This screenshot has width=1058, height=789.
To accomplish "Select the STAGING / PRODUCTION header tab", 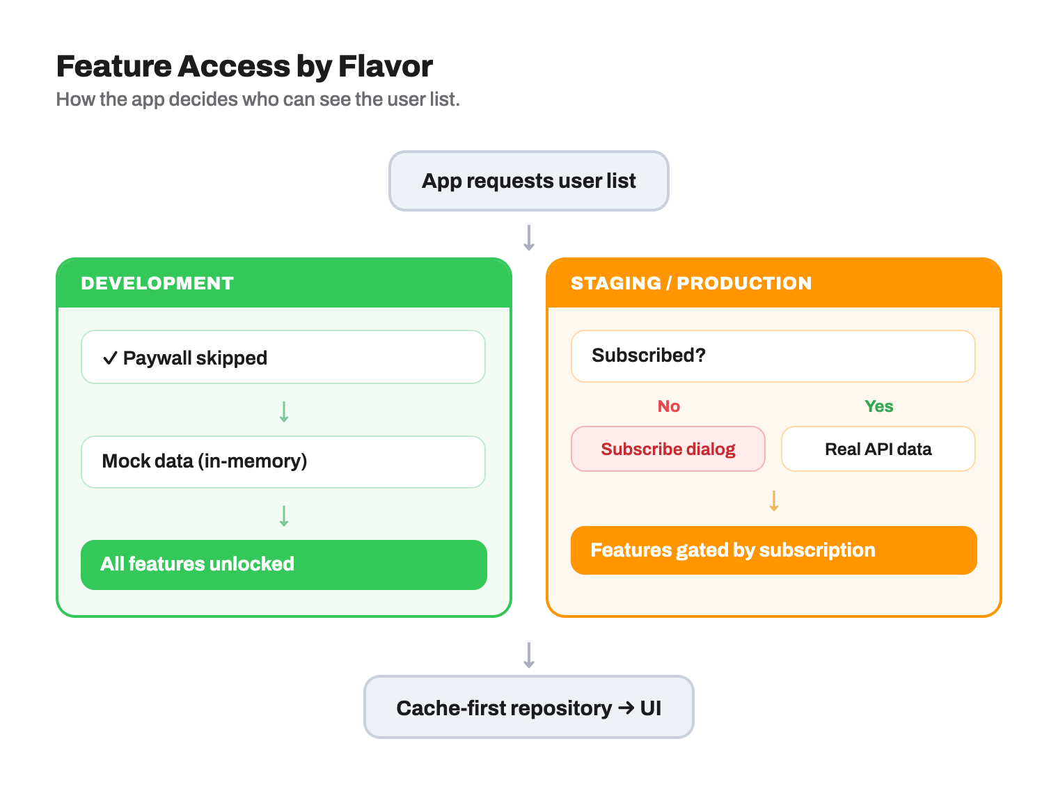I will (x=774, y=283).
